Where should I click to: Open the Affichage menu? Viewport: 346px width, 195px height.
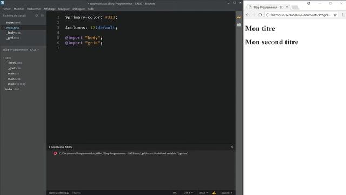click(49, 9)
